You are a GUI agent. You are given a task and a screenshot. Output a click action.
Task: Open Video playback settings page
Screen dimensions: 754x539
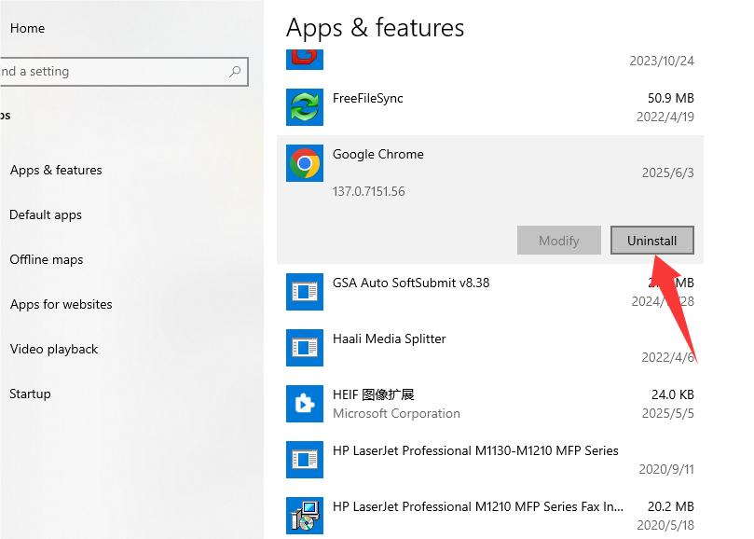pos(54,349)
